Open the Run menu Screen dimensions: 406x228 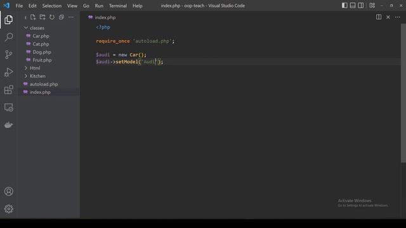99,6
